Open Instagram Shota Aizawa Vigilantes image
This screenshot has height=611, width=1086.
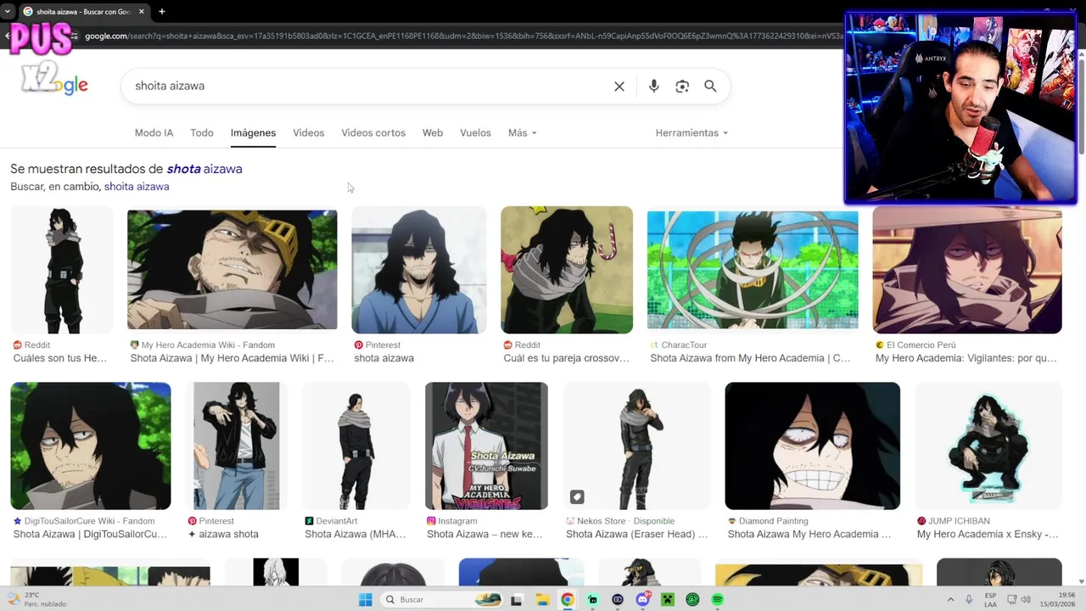click(486, 446)
